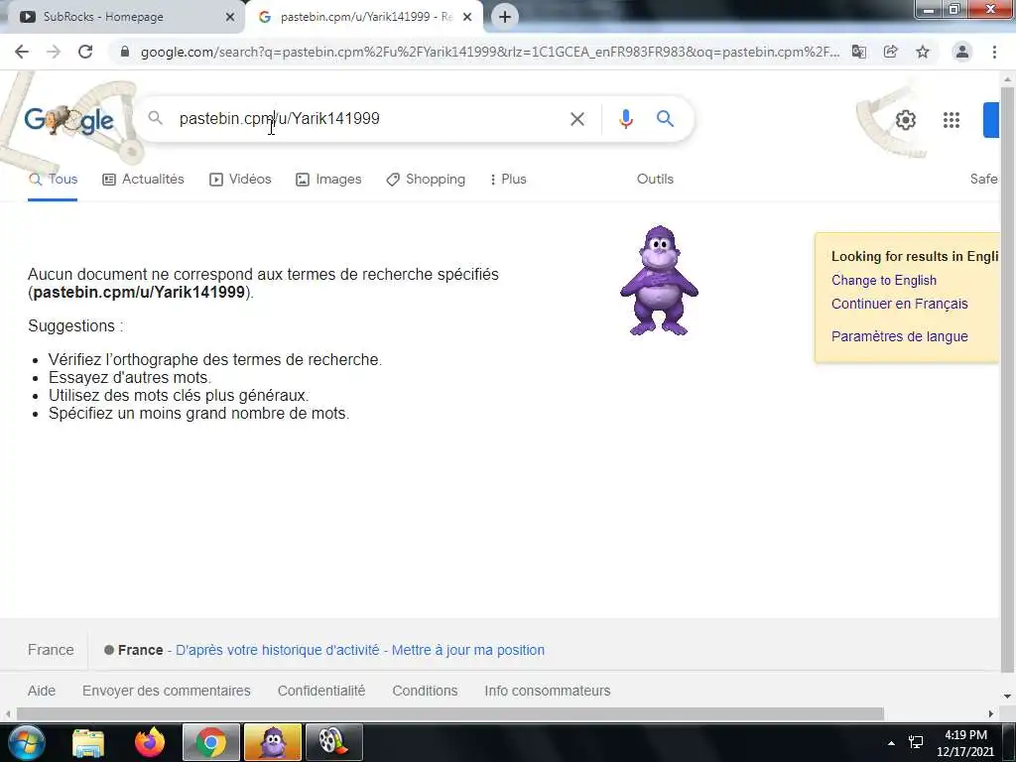Click scrollbar right arrow
1016x762 pixels.
[x=991, y=714]
